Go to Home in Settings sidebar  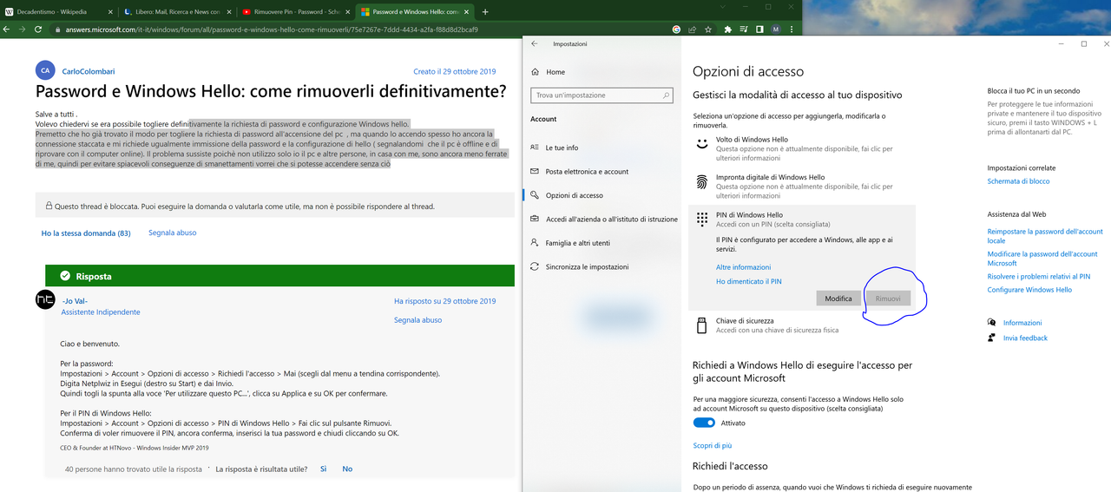555,72
